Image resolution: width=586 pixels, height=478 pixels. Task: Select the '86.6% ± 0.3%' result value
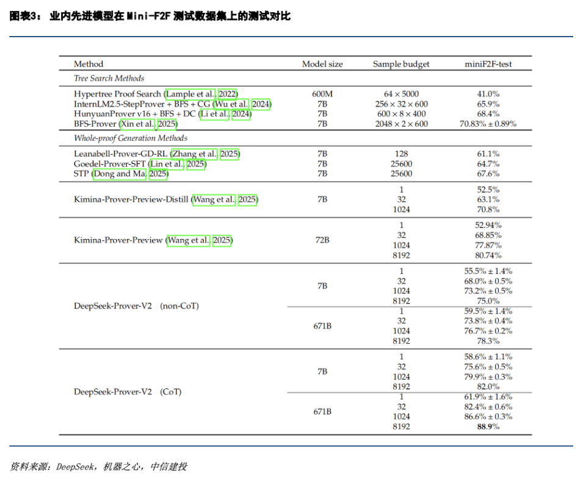point(488,416)
